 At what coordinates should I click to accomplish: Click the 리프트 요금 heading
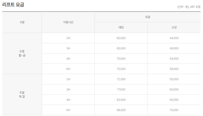coord(13,5)
